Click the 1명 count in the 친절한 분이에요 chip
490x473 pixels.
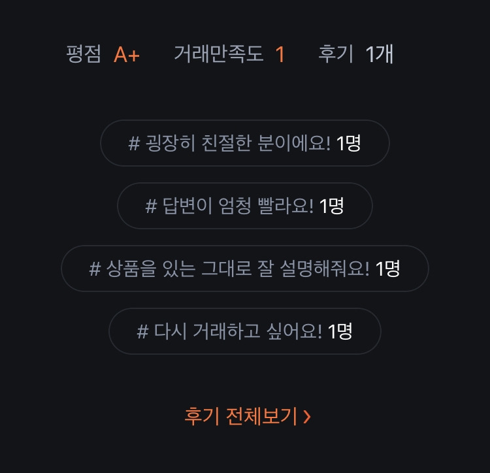tap(348, 143)
